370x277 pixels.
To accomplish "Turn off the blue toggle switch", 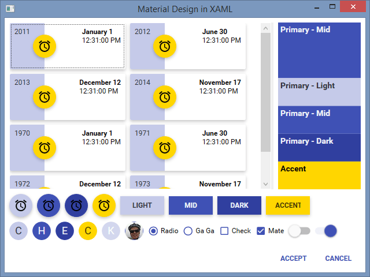I will coord(326,231).
